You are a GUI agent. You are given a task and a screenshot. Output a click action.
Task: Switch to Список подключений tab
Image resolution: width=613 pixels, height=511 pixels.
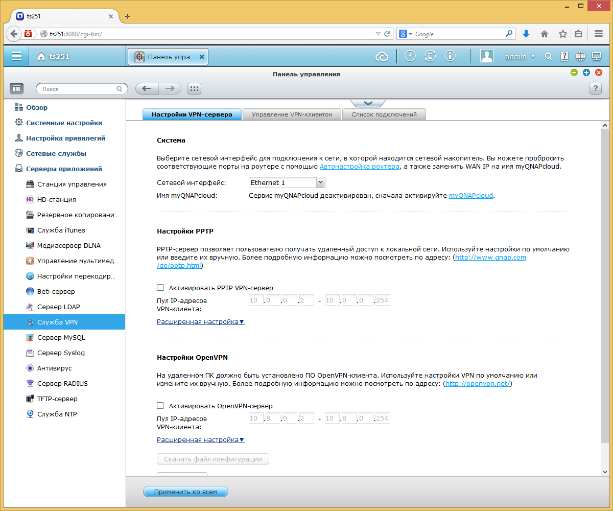point(384,114)
